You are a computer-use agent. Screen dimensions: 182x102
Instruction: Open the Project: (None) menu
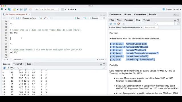[x=172, y=9]
